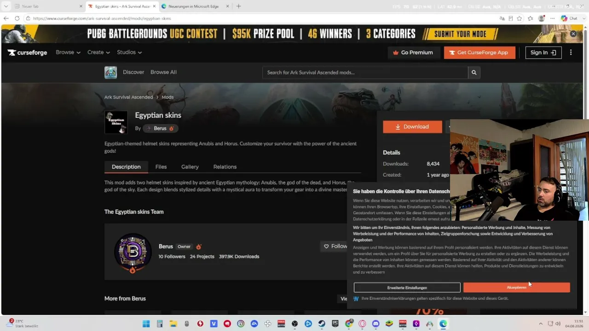Viewport: 589px width, 331px height.
Task: Click the orange Download button
Action: click(412, 127)
